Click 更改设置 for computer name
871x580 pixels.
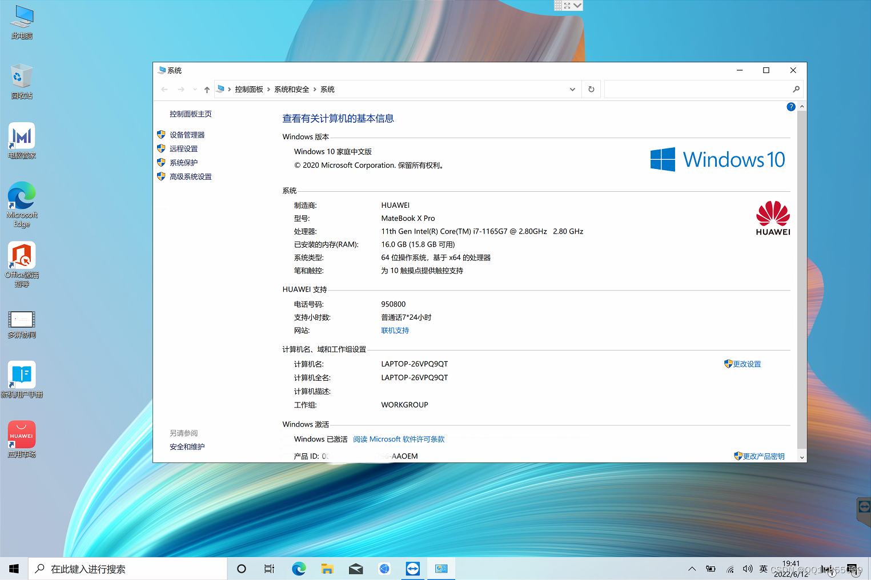pyautogui.click(x=747, y=364)
